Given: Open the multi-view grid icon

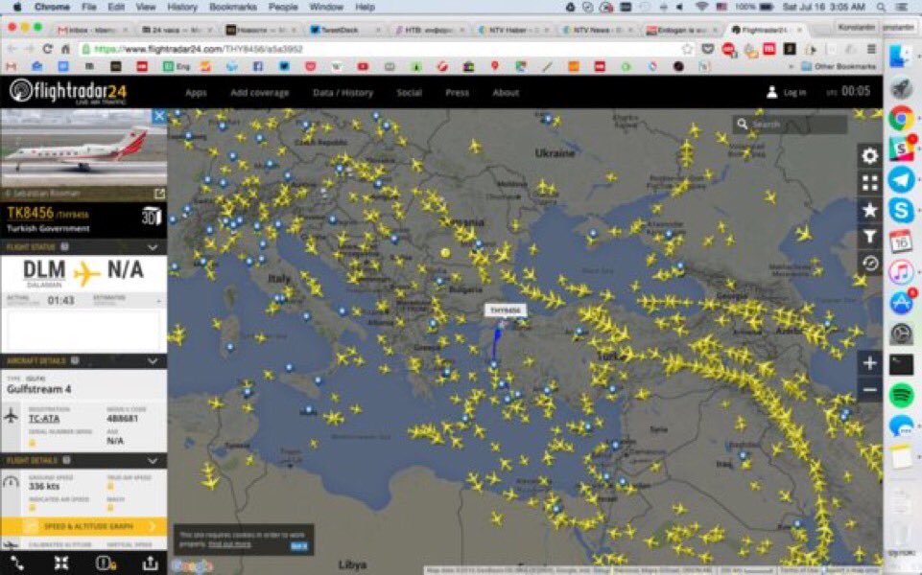Looking at the screenshot, I should pos(869,183).
